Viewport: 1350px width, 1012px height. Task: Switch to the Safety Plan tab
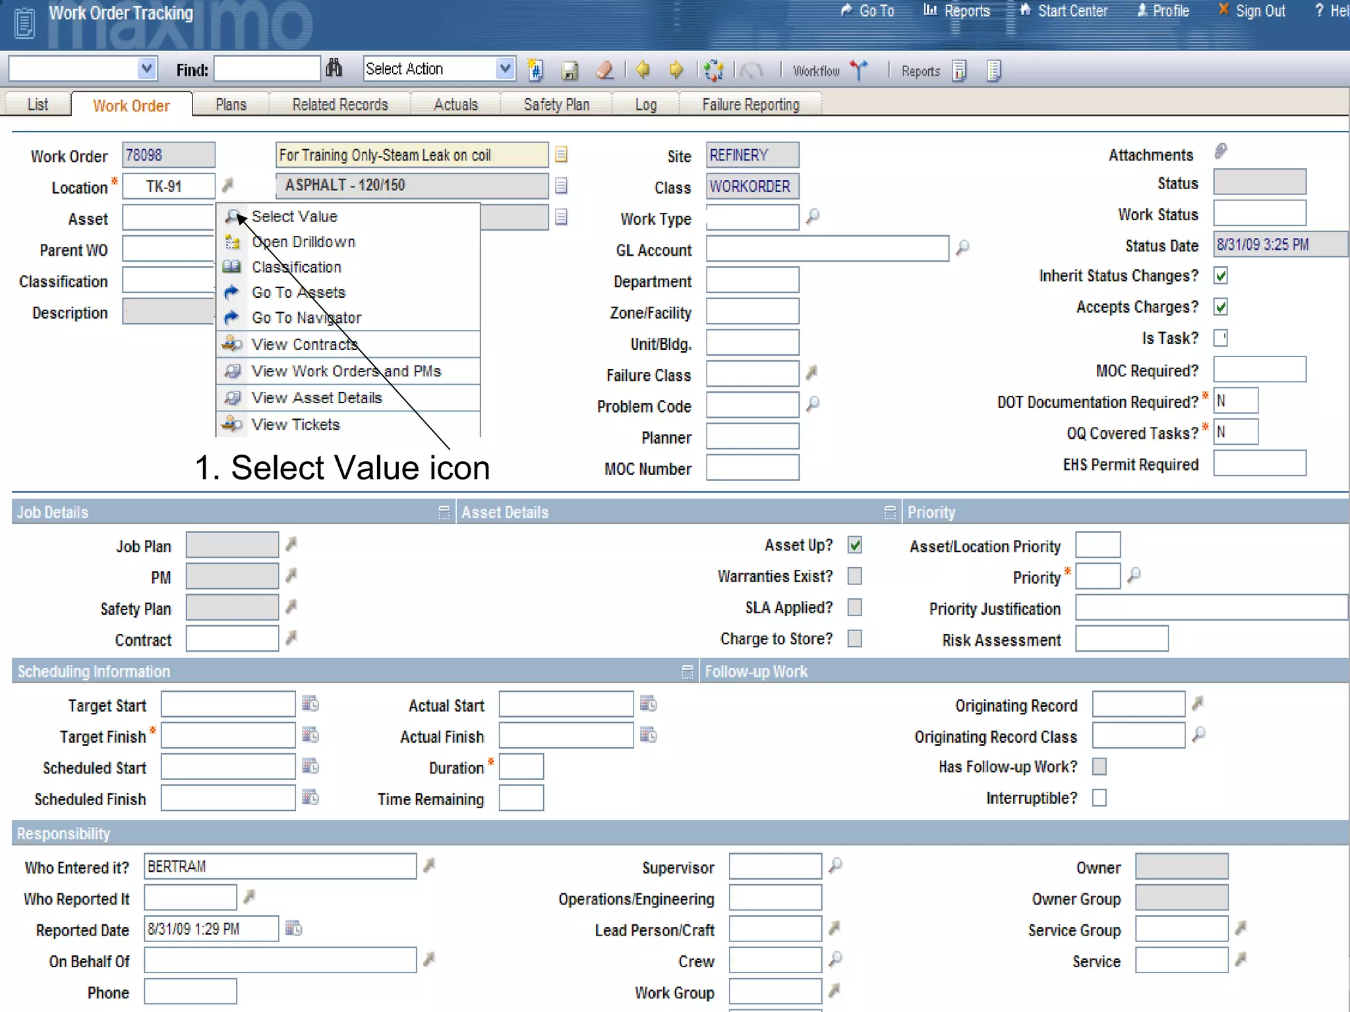click(x=556, y=105)
